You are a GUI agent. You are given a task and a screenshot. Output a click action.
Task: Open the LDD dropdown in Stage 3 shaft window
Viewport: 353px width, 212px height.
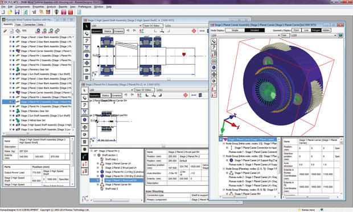coord(117,26)
